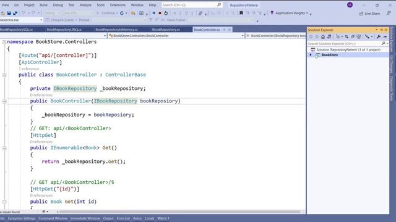The height and width of the screenshot is (222, 396).
Task: Click Show All Files icon
Action: tap(359, 37)
